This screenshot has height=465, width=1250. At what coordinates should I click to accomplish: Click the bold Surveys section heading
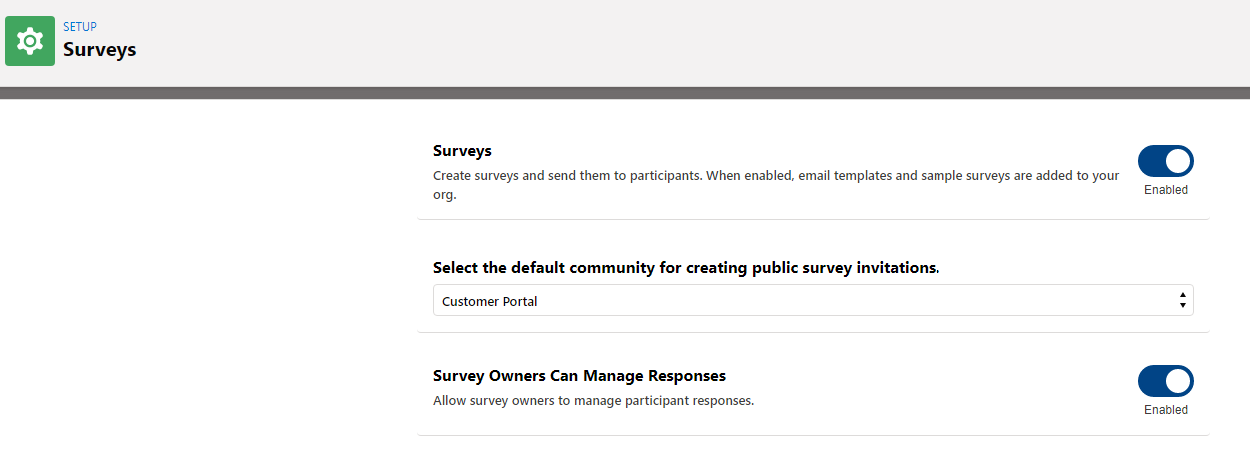tap(462, 151)
